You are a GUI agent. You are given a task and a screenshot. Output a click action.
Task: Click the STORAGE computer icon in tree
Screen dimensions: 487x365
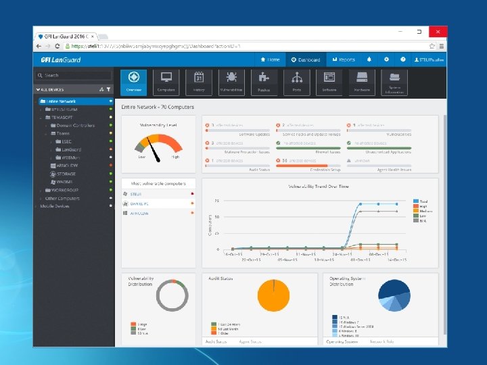pyautogui.click(x=53, y=174)
